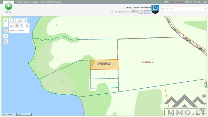Click parcel label 3 on map

pyautogui.click(x=62, y=81)
